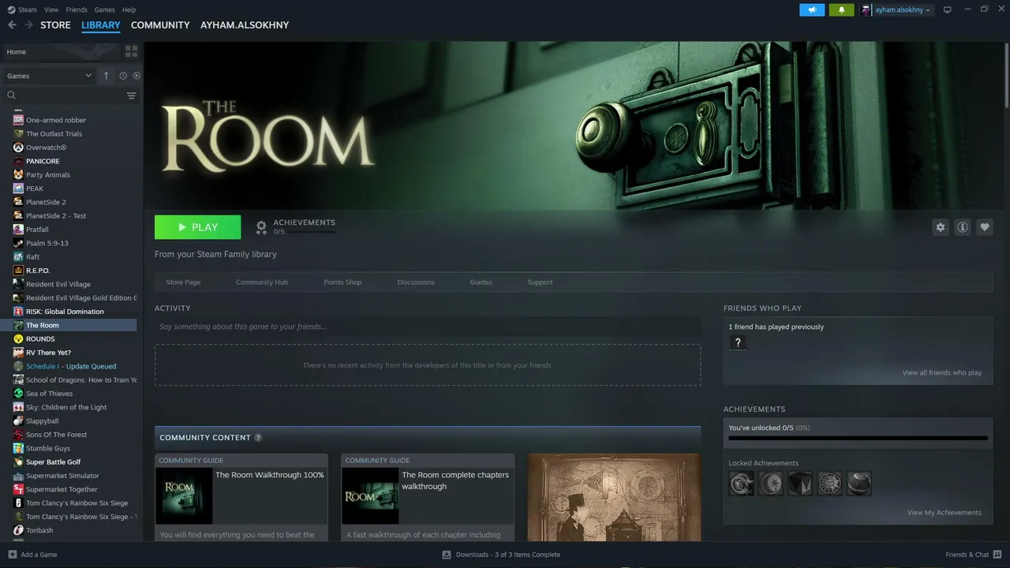
Task: Focus the library search field
Action: click(x=71, y=95)
